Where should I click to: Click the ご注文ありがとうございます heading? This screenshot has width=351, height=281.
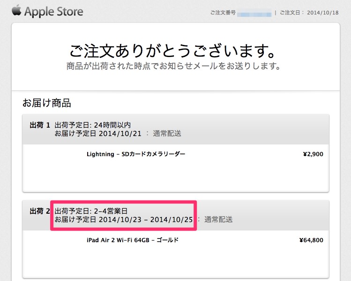172,50
